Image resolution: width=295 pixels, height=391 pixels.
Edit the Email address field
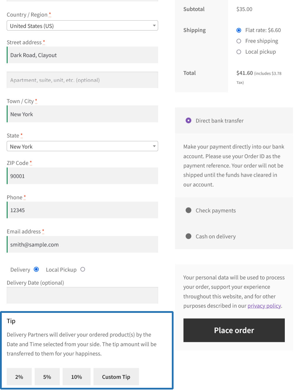pyautogui.click(x=82, y=244)
